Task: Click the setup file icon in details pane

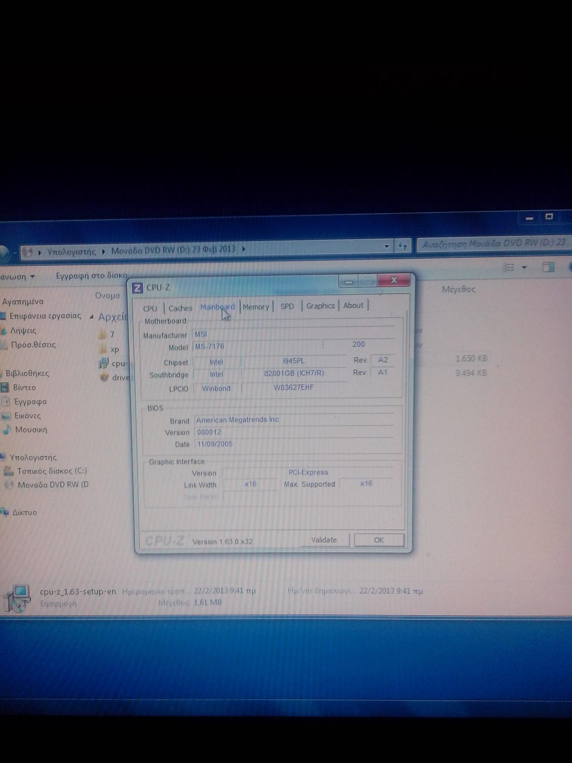Action: click(17, 598)
